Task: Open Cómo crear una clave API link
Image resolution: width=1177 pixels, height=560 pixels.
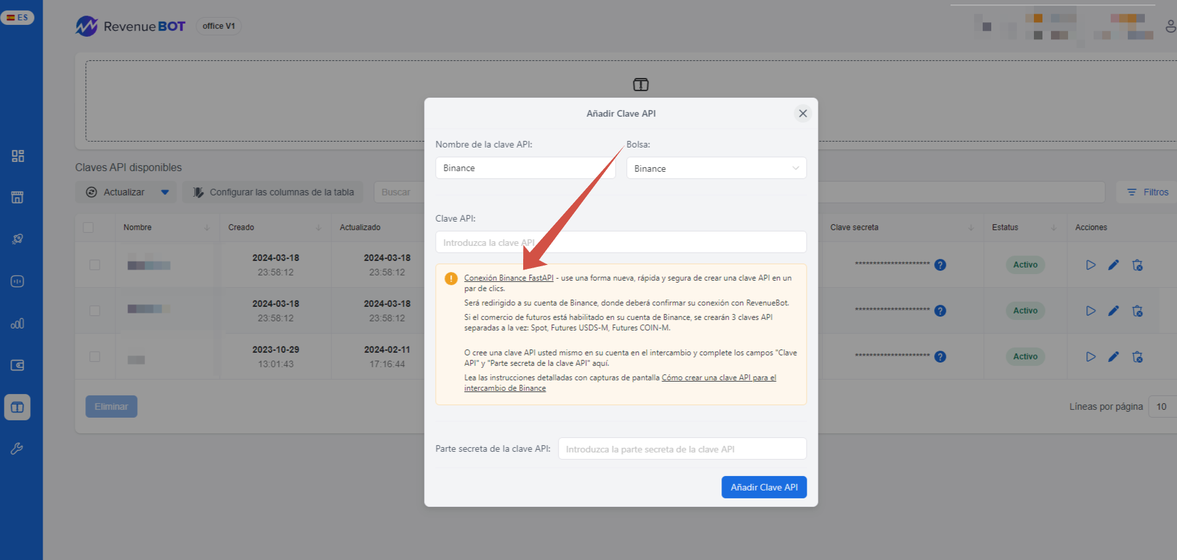Action: point(620,383)
